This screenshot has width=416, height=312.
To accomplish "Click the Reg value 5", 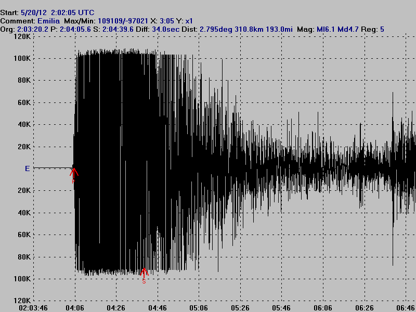I will pos(382,29).
